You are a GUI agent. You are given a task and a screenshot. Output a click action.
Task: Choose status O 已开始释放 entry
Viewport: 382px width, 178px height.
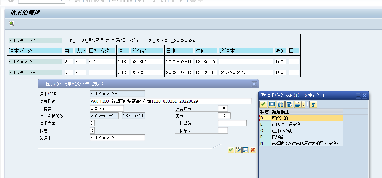coord(301,131)
